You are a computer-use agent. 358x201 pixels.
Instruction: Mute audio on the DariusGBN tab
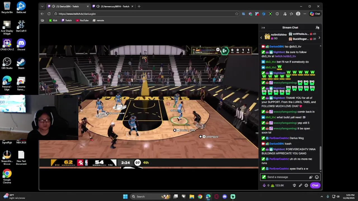[53, 6]
